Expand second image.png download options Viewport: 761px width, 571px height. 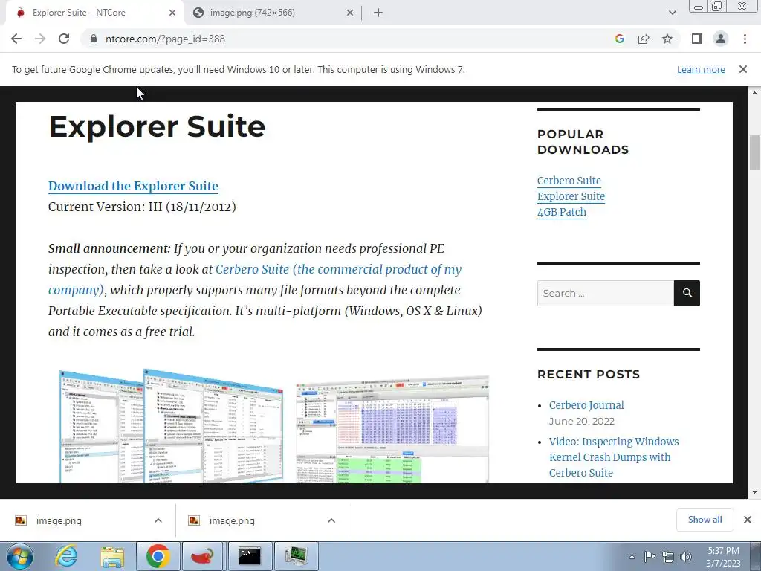331,520
